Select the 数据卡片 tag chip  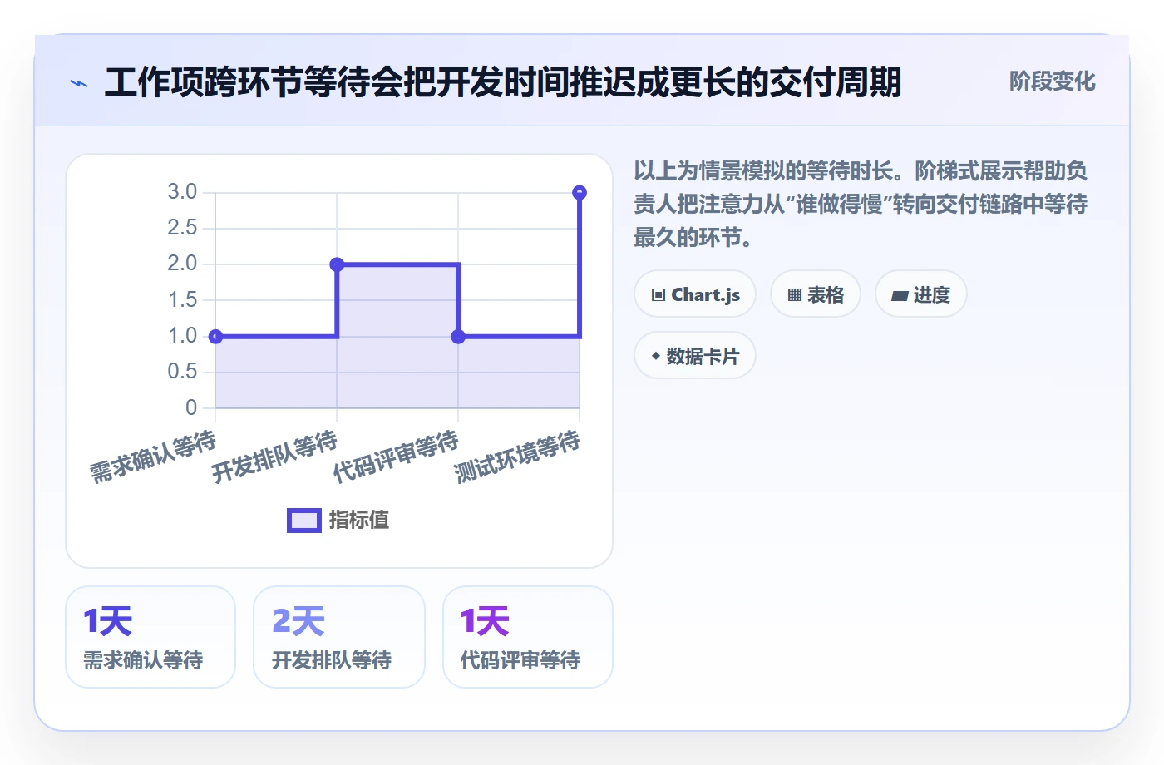[695, 356]
